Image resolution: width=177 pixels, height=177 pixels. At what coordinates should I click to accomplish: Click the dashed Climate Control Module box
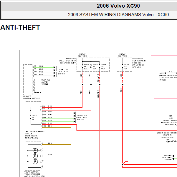click(28, 80)
